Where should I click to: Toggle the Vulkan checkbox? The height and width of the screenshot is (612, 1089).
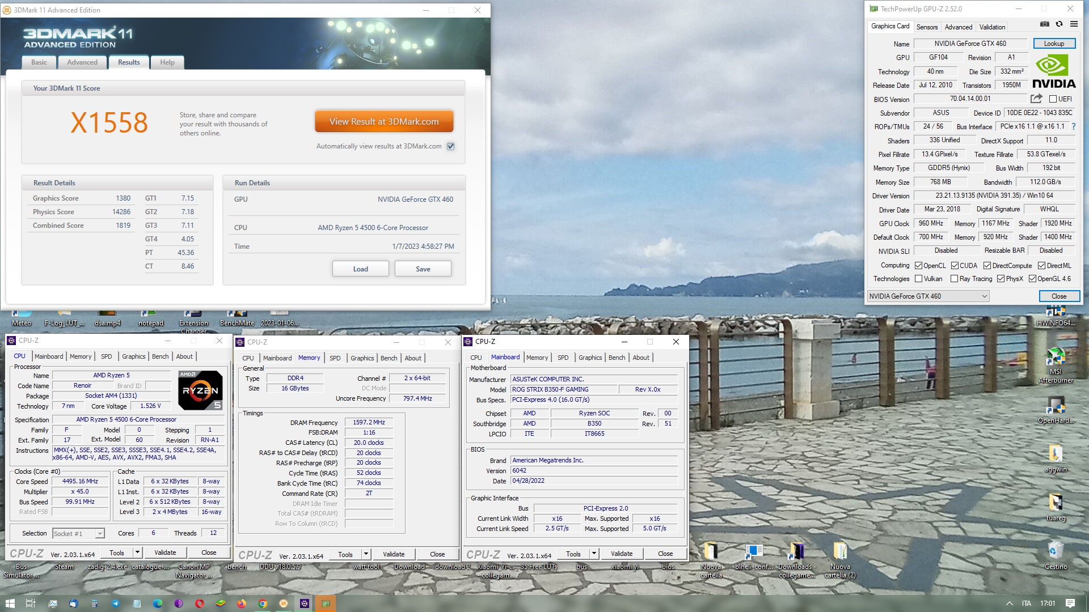pyautogui.click(x=918, y=279)
